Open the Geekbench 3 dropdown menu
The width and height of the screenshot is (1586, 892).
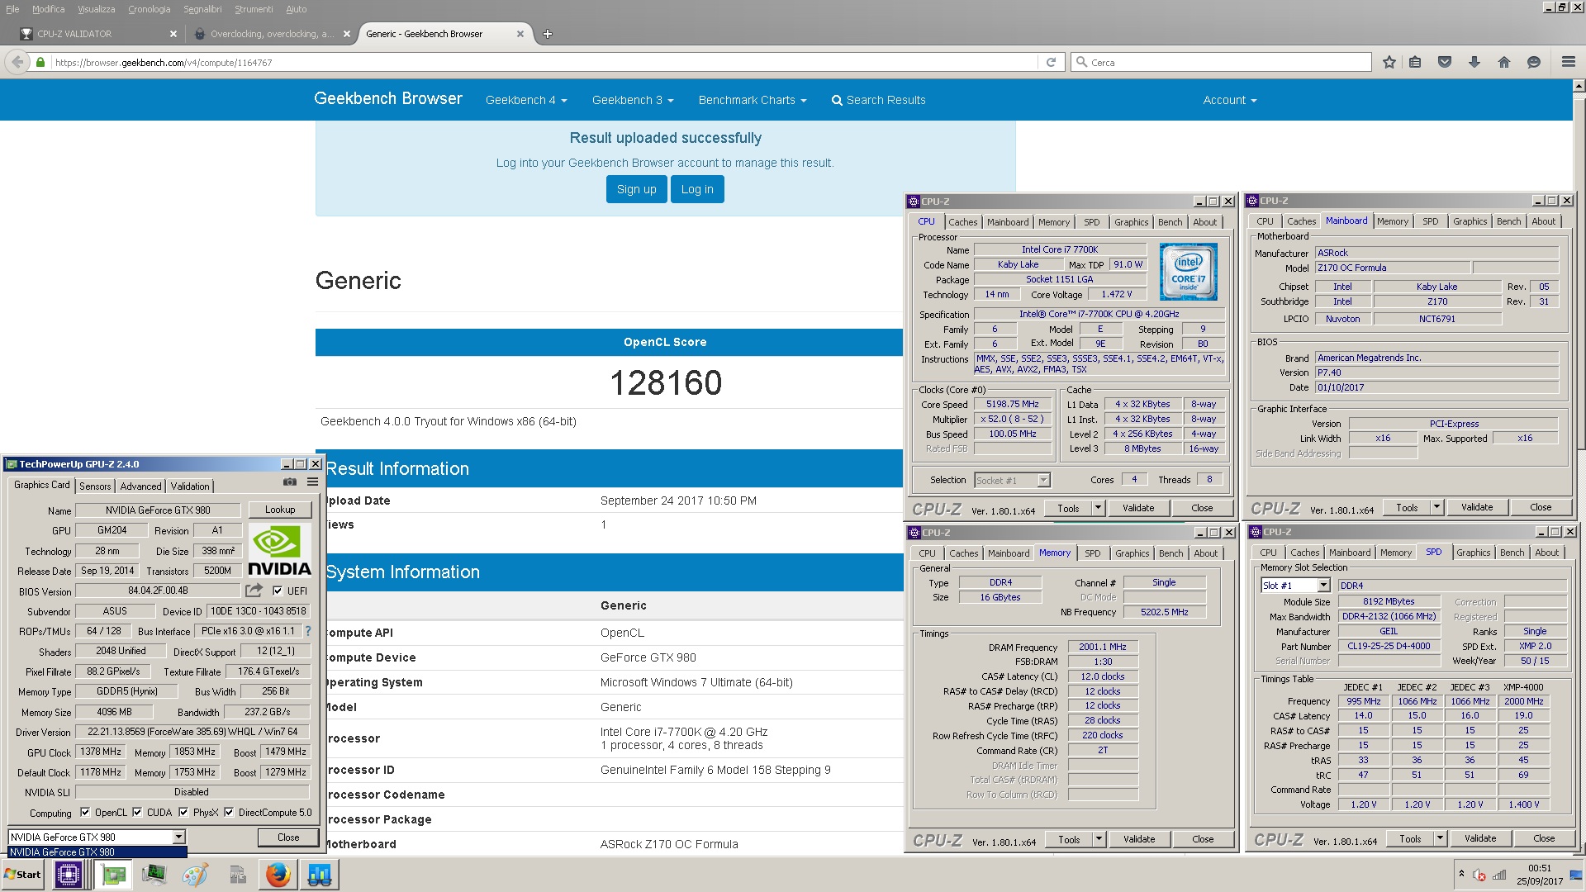[x=633, y=100]
